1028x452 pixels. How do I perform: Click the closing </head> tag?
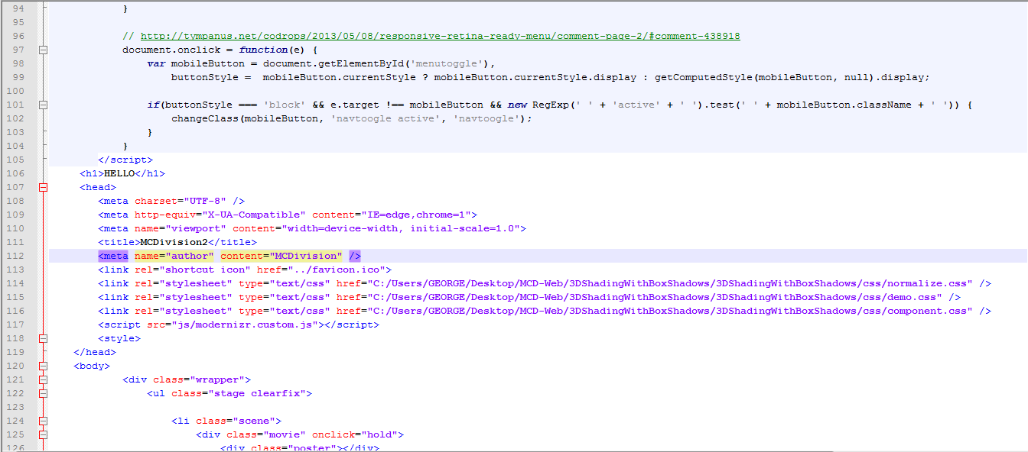pyautogui.click(x=95, y=352)
